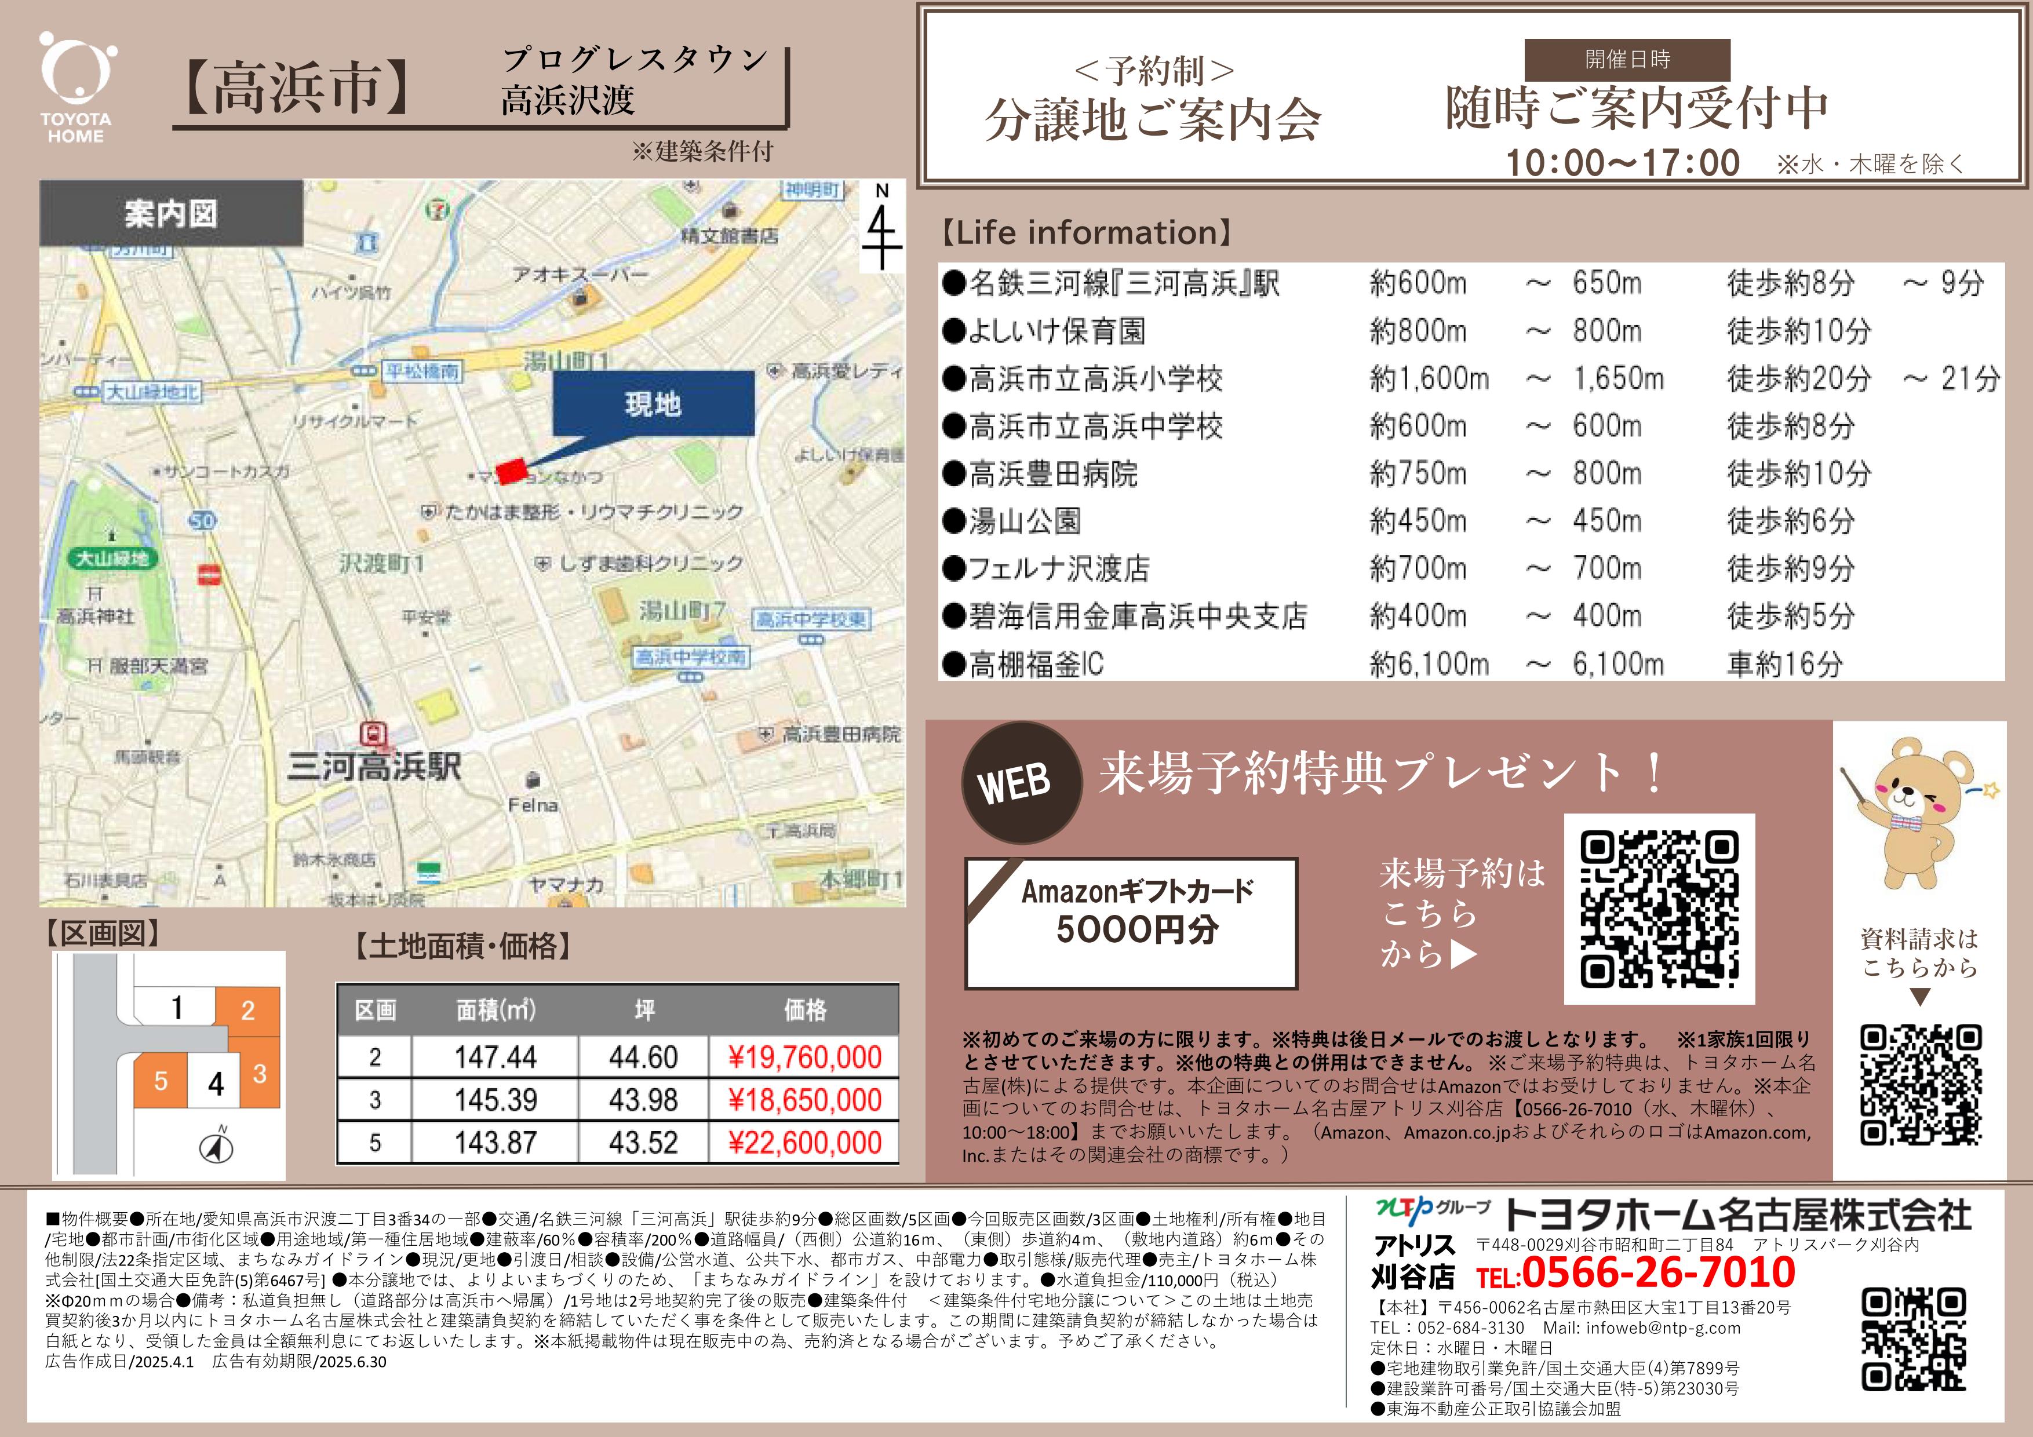This screenshot has width=2033, height=1437.
Task: Click the FamilyMart icon on the map
Action: 428,872
